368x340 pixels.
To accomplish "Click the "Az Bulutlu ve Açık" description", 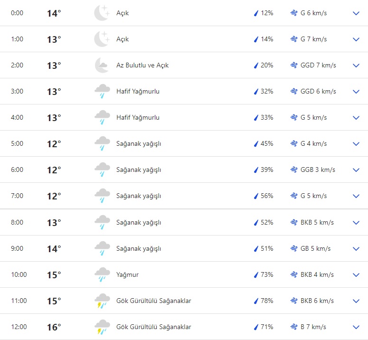I will pos(142,65).
